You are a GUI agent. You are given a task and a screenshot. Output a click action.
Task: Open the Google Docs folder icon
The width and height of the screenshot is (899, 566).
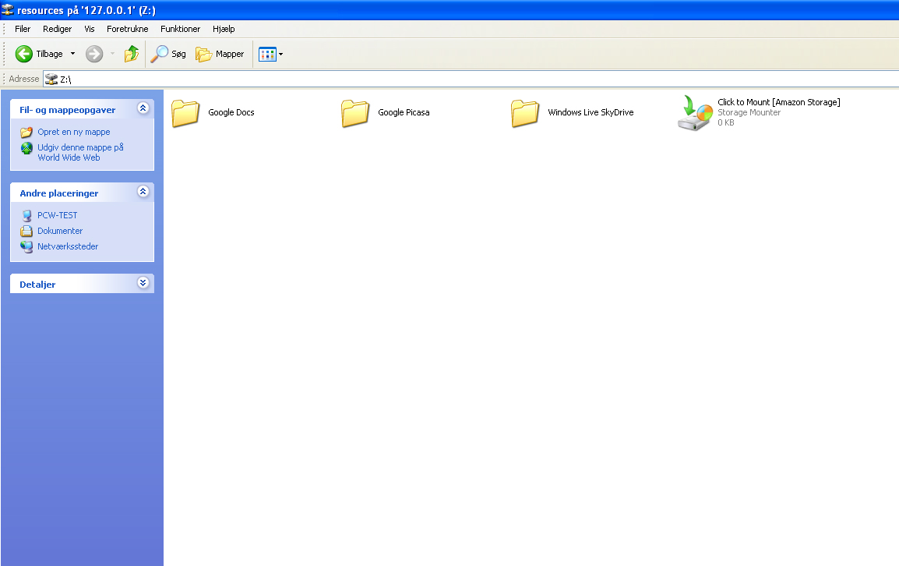click(185, 113)
